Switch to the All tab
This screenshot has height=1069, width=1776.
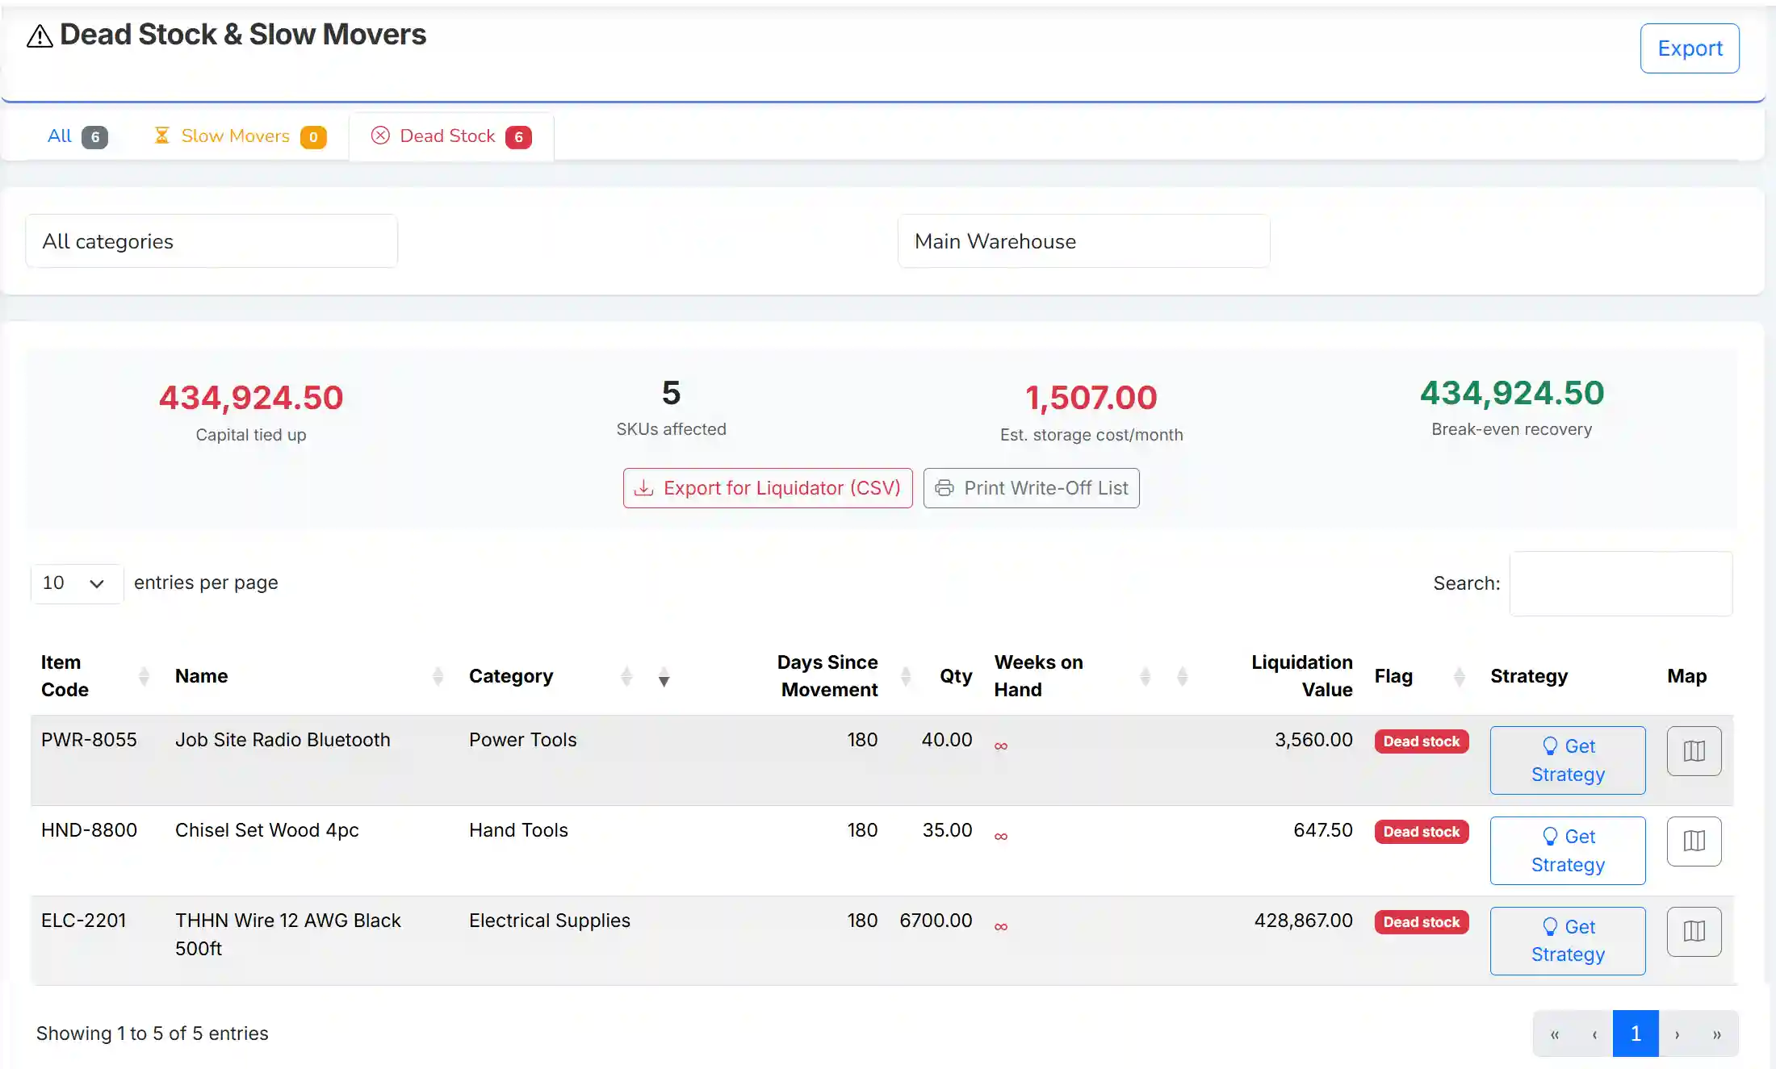pos(77,136)
